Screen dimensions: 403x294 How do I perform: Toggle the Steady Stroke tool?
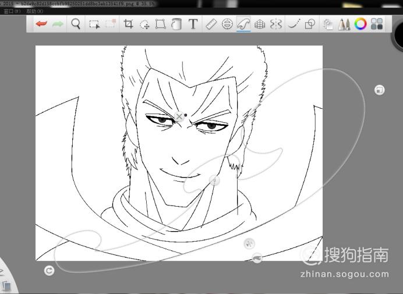tap(294, 24)
